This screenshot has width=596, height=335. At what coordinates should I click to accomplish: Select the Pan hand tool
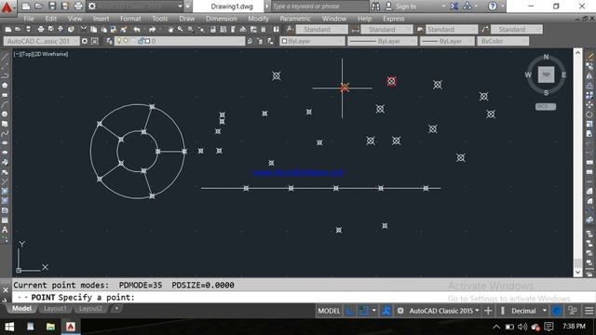click(x=170, y=29)
